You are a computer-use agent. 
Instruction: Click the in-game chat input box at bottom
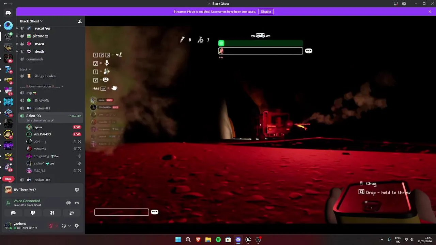[x=122, y=212]
